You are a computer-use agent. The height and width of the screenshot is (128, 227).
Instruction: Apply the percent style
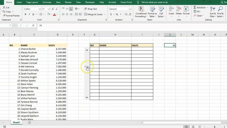[x=117, y=14]
